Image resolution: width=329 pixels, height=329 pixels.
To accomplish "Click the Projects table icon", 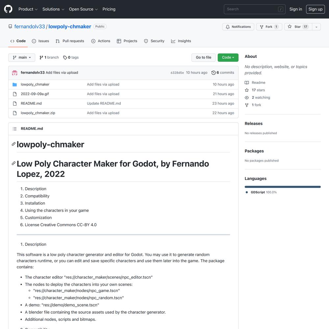I will (119, 41).
